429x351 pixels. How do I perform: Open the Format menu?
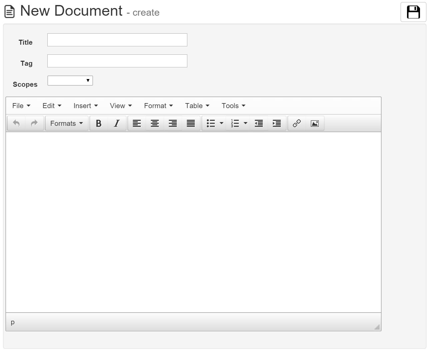[159, 106]
